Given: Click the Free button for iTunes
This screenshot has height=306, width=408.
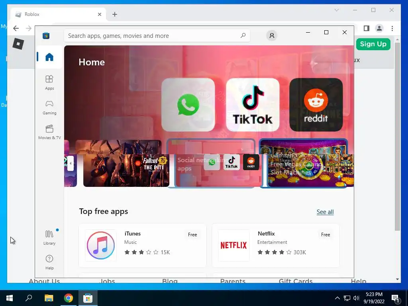Looking at the screenshot, I should (192, 234).
